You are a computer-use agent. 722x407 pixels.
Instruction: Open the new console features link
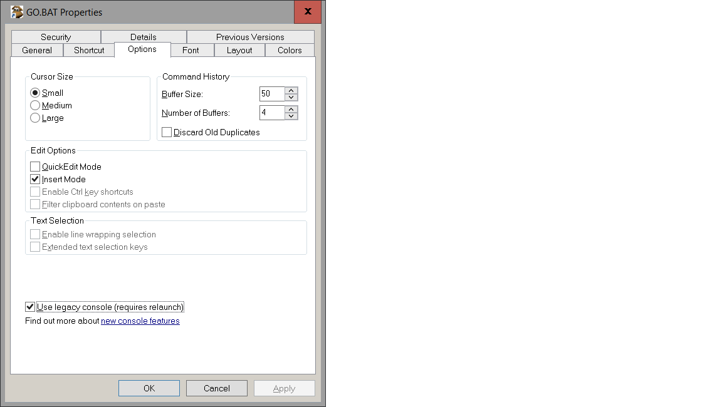[140, 321]
